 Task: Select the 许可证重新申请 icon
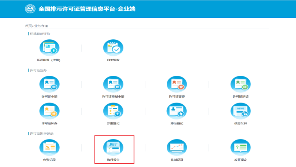(x=113, y=84)
